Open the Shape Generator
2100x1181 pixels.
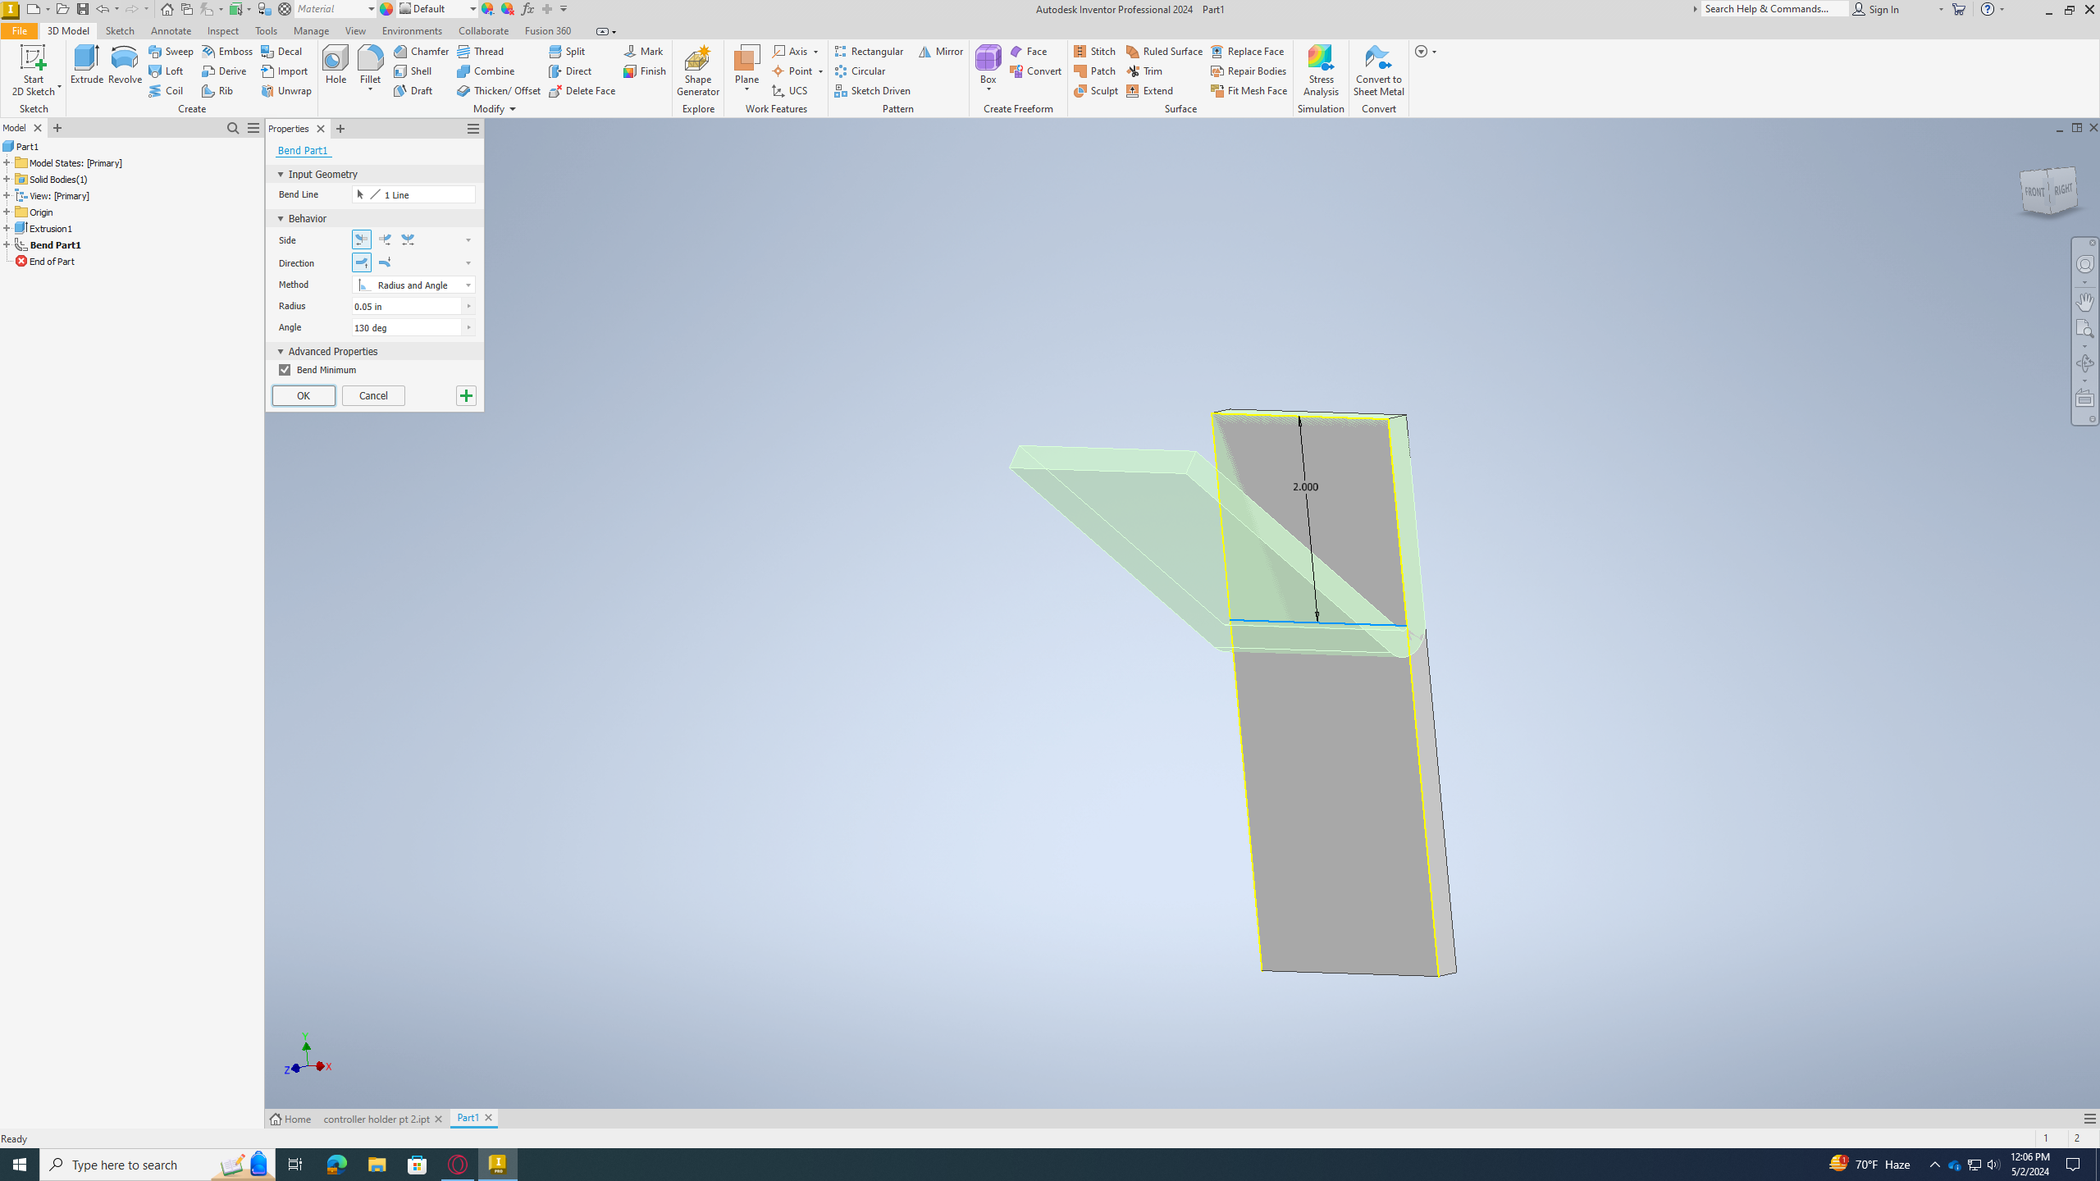[698, 71]
